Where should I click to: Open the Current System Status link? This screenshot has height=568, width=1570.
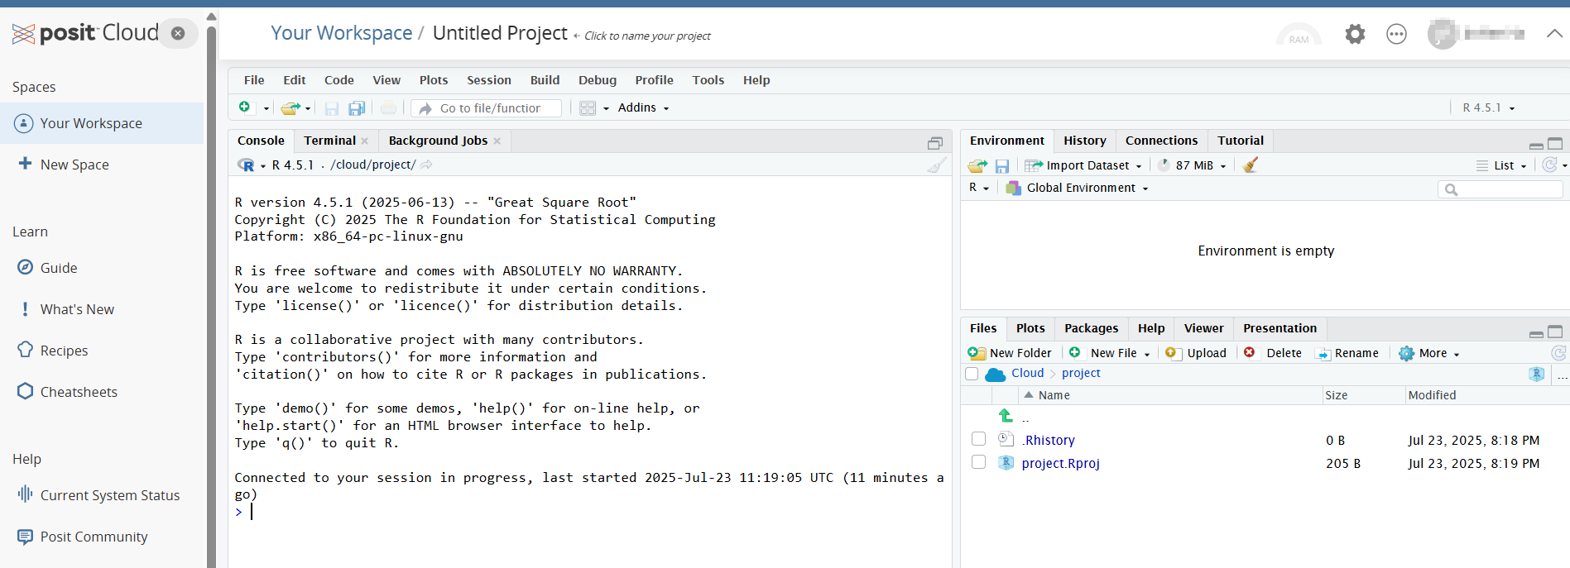109,495
